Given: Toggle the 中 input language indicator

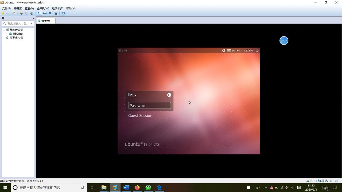Looking at the screenshot, I should click(293, 187).
